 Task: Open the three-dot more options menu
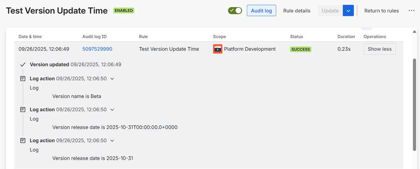[412, 11]
